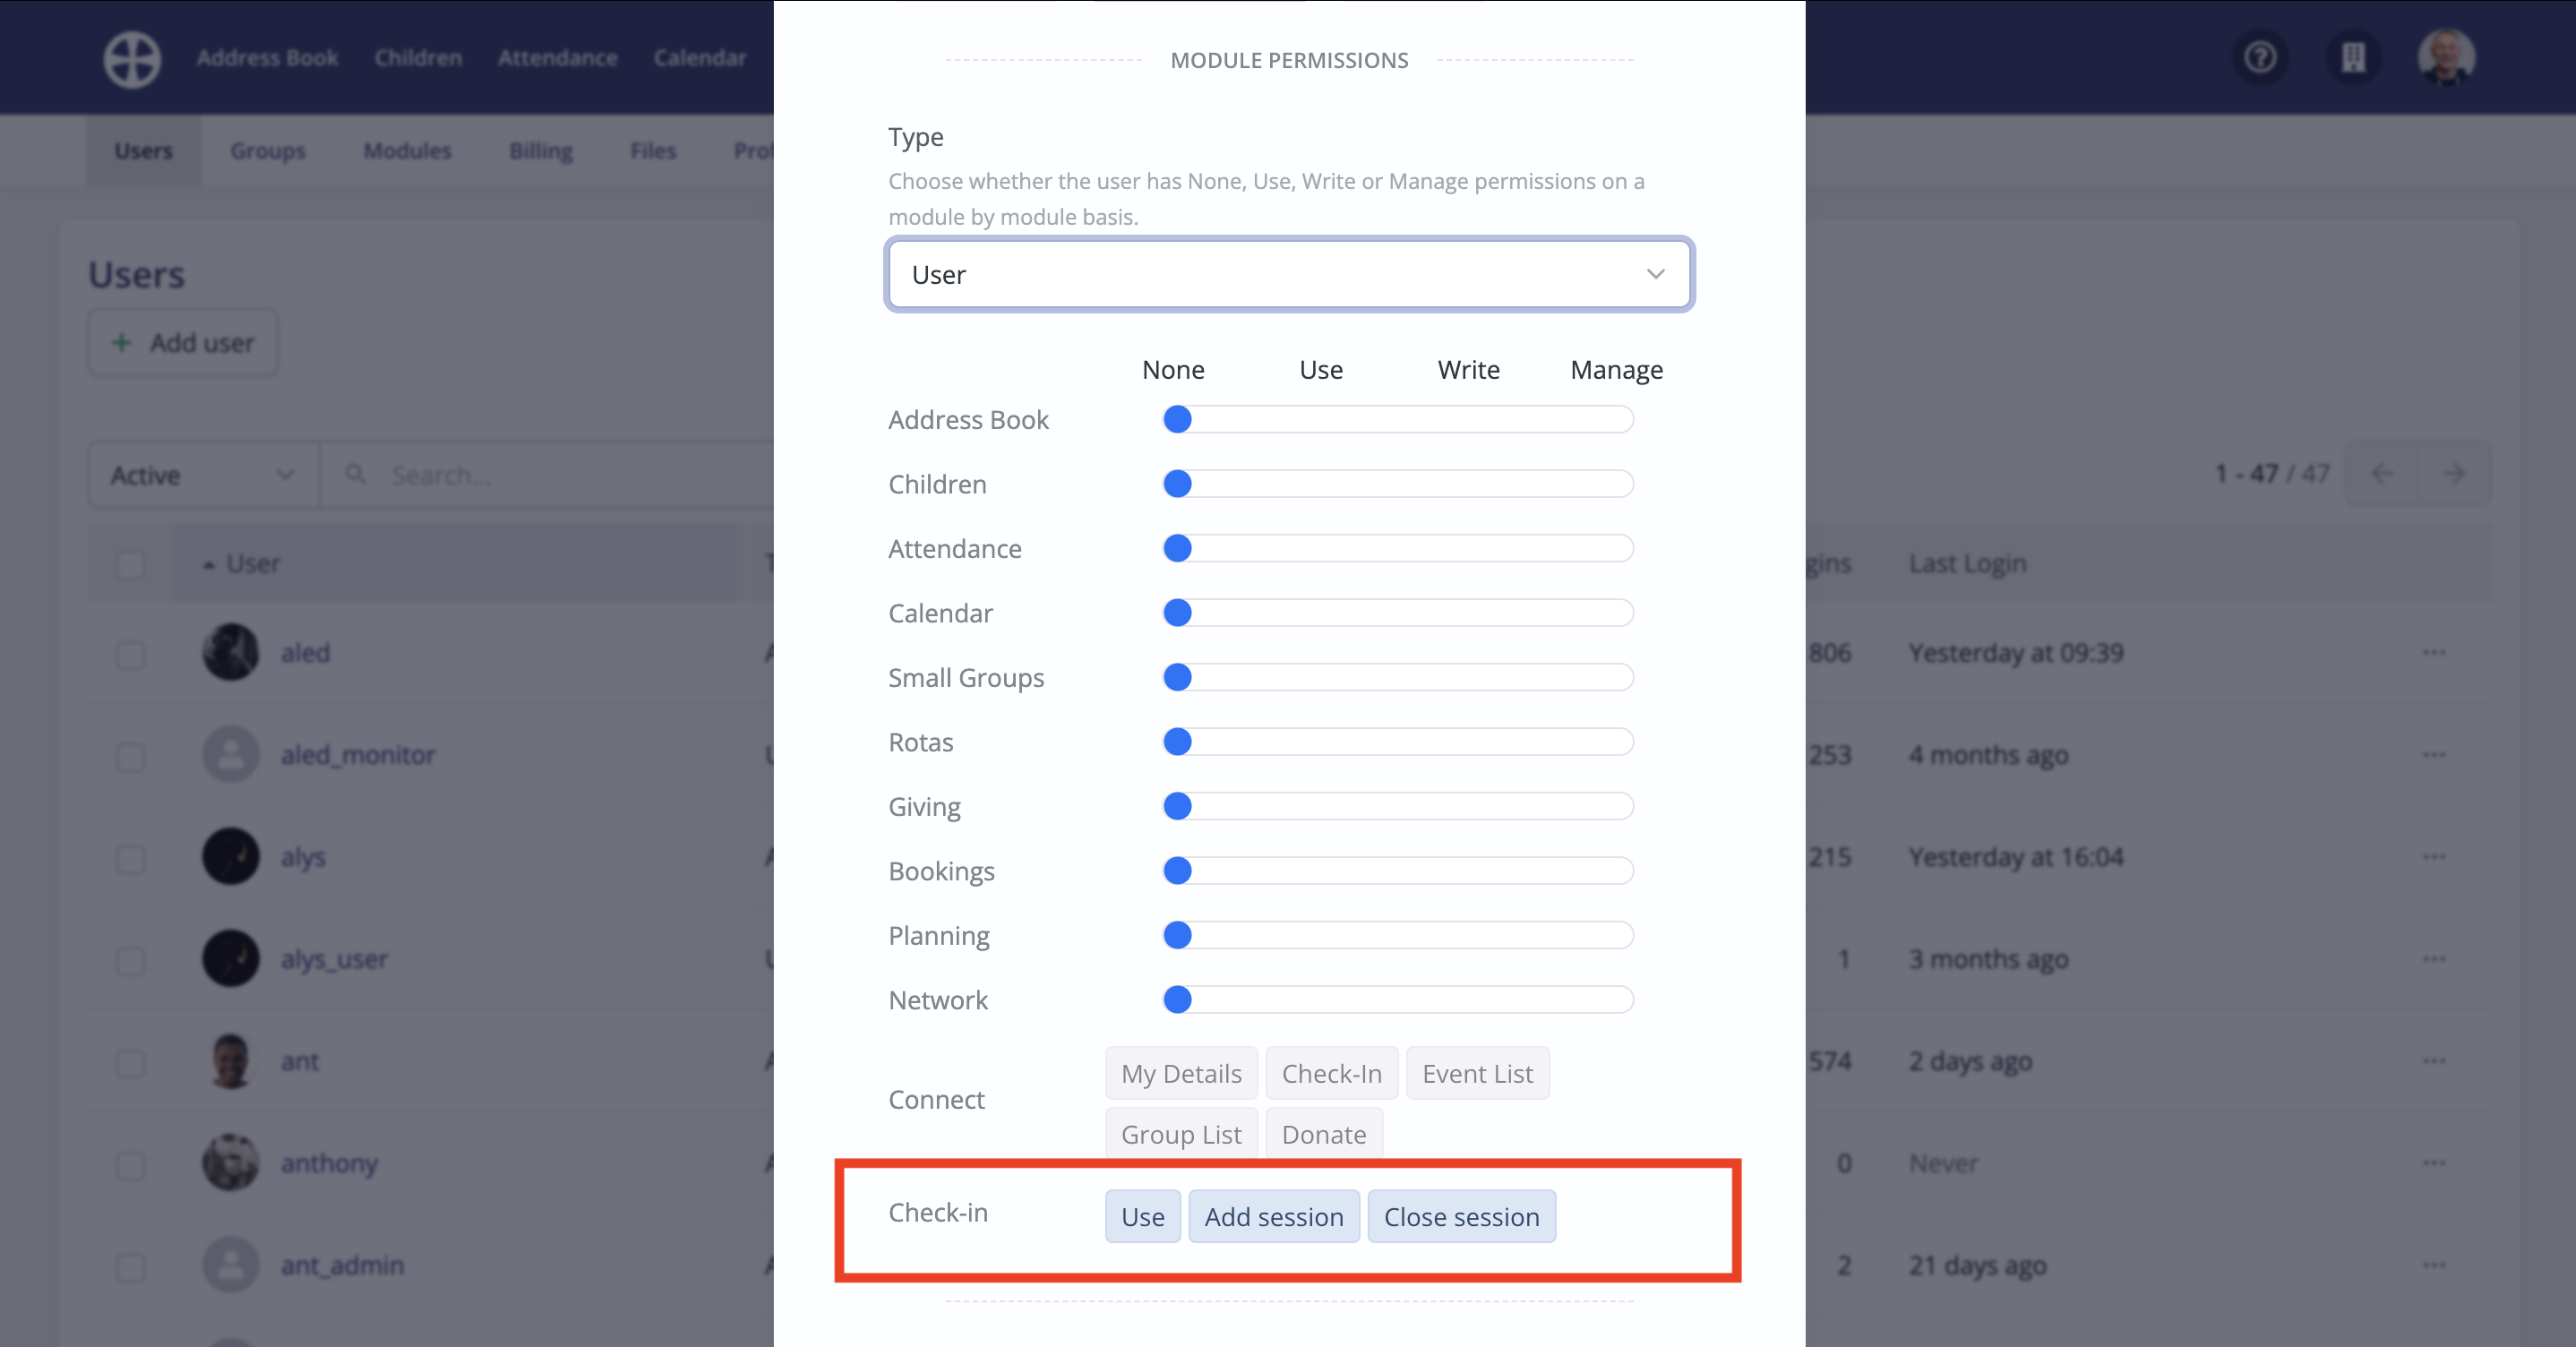Tick the checkbox for ant
This screenshot has width=2576, height=1347.
click(131, 1063)
